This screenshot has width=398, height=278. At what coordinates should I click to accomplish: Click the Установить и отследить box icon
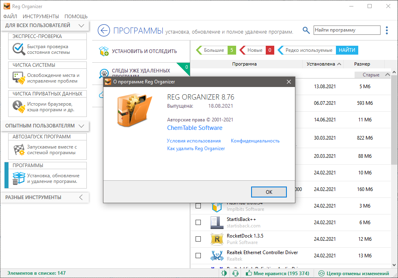[x=104, y=51]
